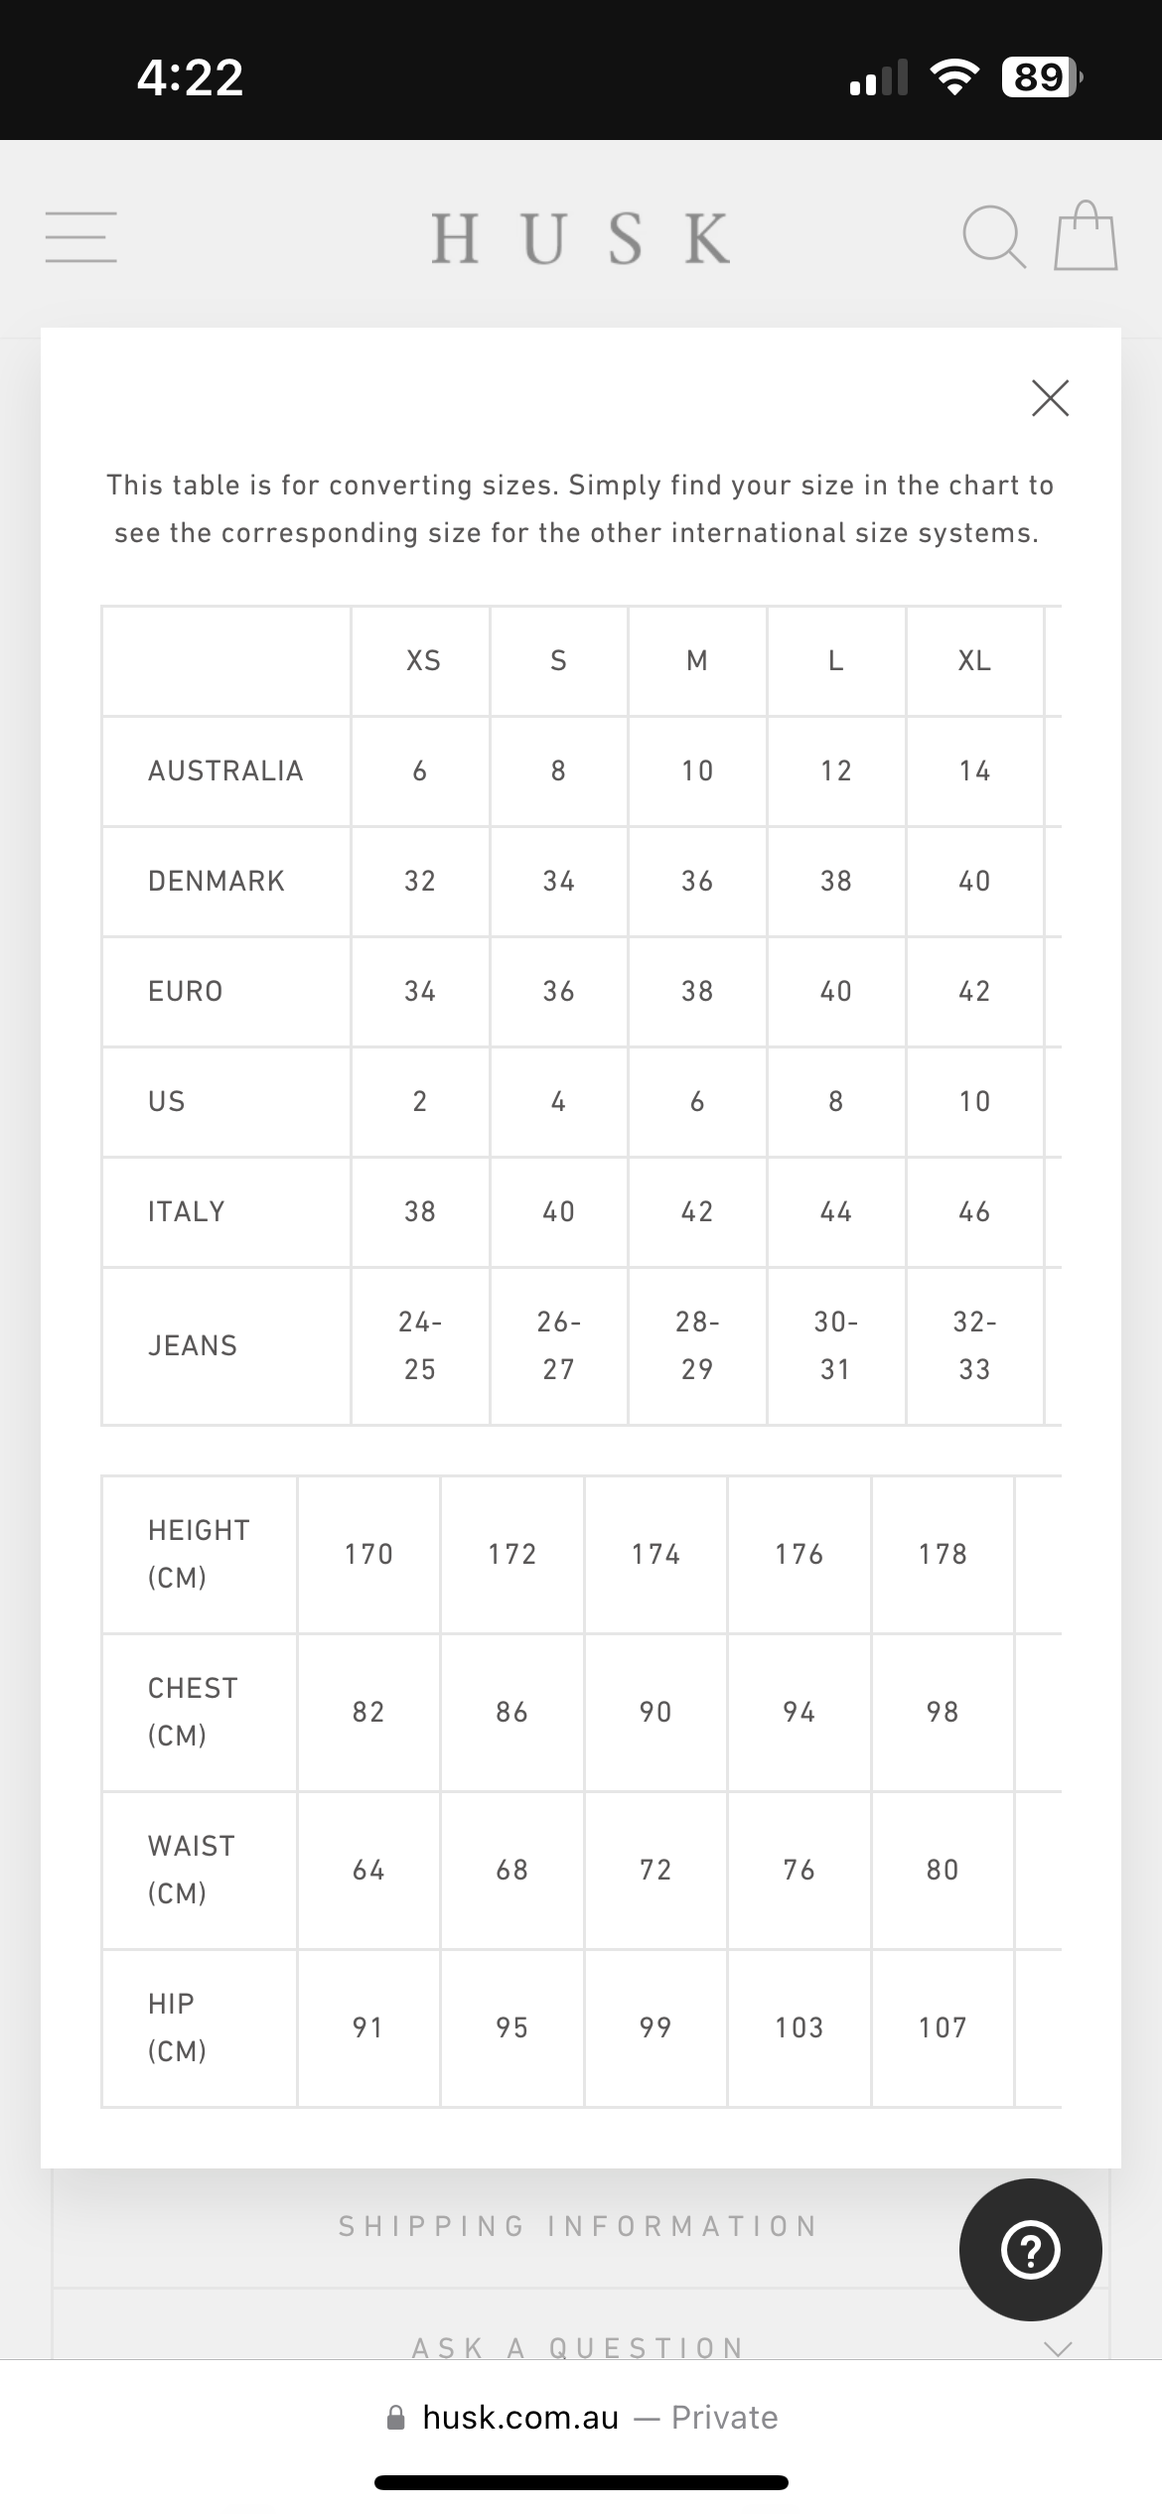Tap the 4:22 clock in status bar

190,77
